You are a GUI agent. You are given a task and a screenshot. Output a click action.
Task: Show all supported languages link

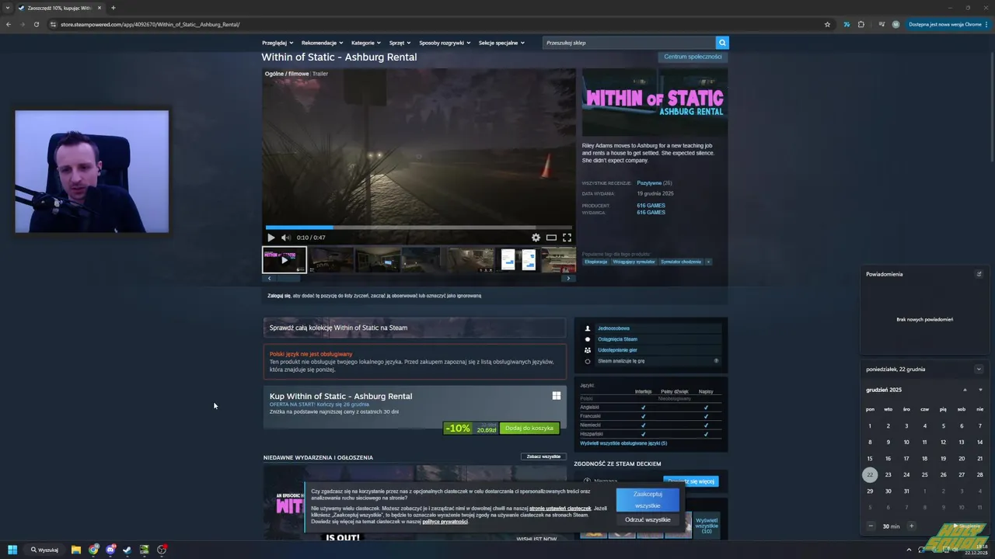tap(623, 443)
